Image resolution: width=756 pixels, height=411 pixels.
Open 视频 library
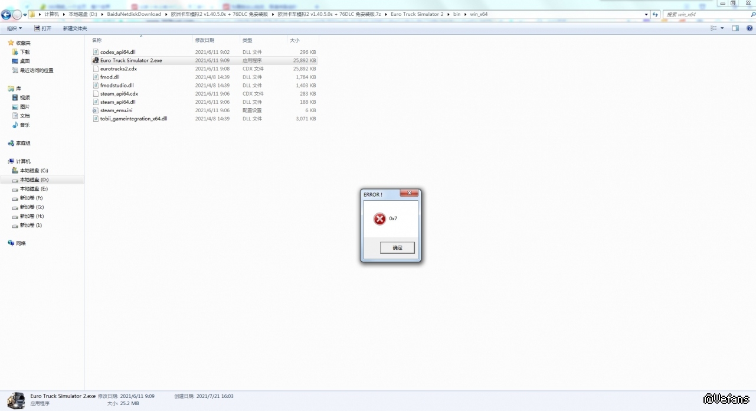tap(25, 97)
